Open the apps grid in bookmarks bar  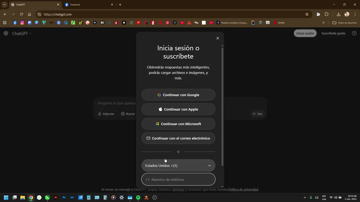[x=5, y=23]
